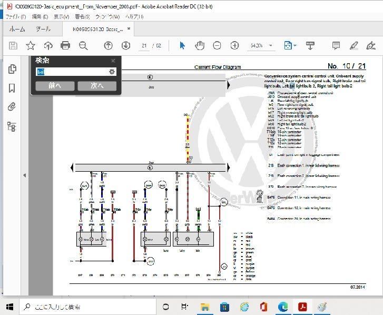Add document to starred with star icon
The width and height of the screenshot is (383, 315).
[x=31, y=46]
